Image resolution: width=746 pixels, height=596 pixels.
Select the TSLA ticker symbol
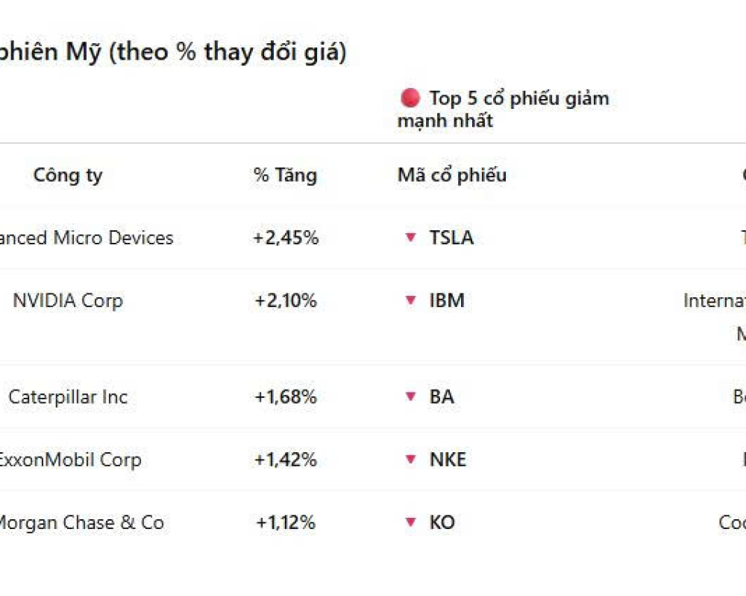pyautogui.click(x=451, y=238)
